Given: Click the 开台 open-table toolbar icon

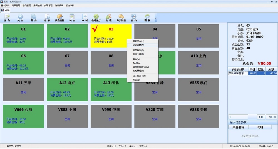Looking at the screenshot, I should coord(7,18).
